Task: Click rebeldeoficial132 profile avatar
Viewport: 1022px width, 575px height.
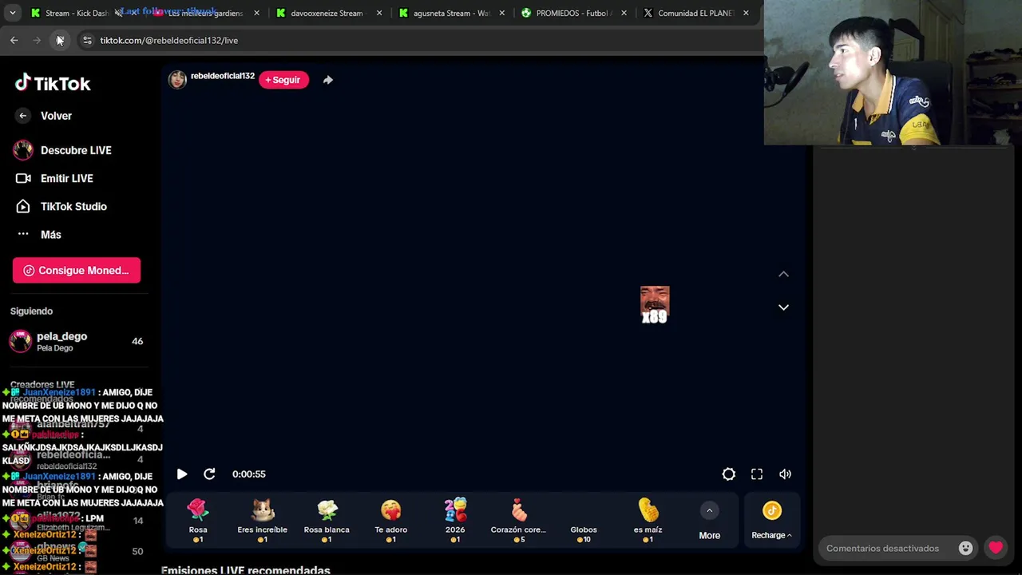Action: [177, 79]
